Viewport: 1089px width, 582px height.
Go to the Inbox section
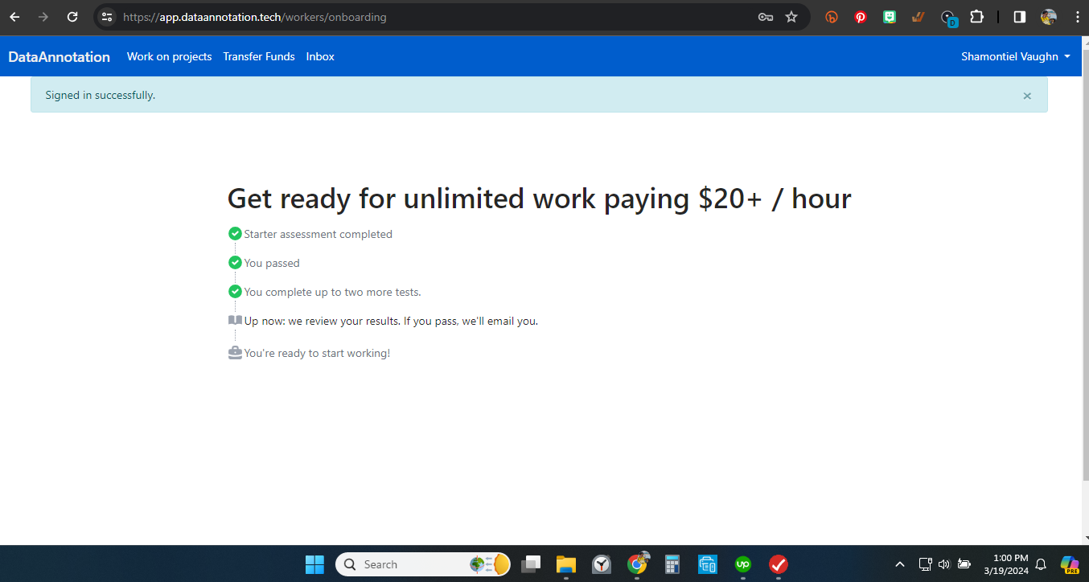tap(319, 56)
